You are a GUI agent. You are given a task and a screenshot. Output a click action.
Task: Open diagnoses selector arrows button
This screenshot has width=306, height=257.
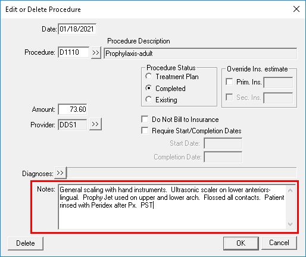60,173
